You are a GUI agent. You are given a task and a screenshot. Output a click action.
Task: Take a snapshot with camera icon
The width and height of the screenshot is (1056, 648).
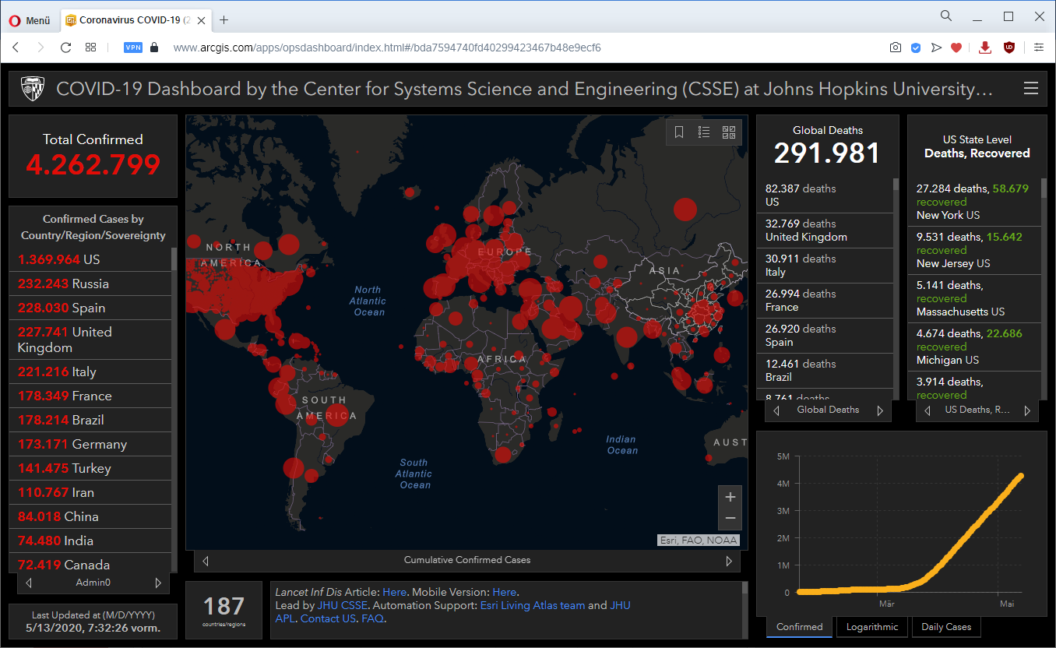pos(896,48)
